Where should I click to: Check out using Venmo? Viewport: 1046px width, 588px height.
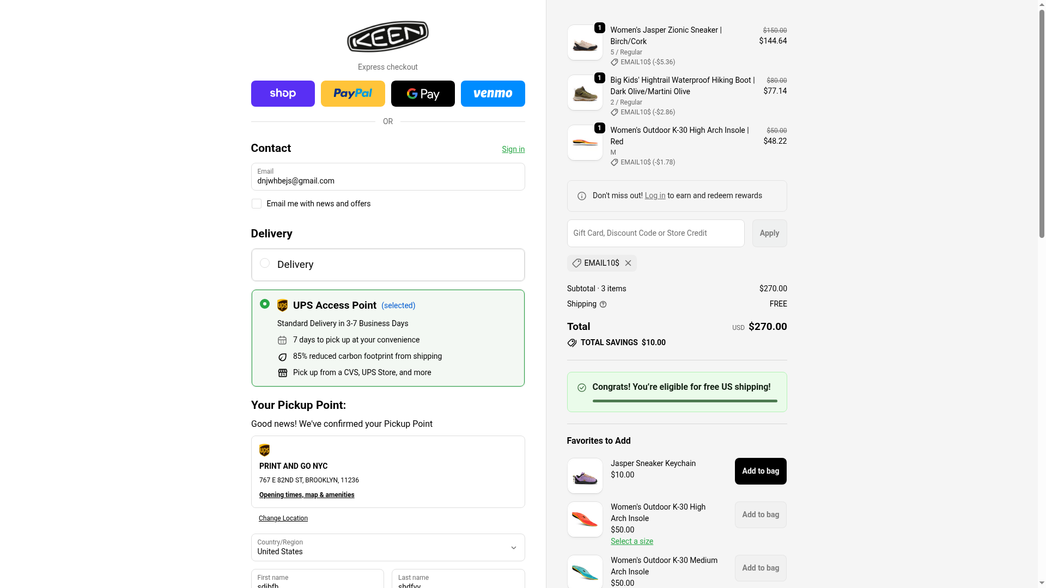pyautogui.click(x=492, y=94)
